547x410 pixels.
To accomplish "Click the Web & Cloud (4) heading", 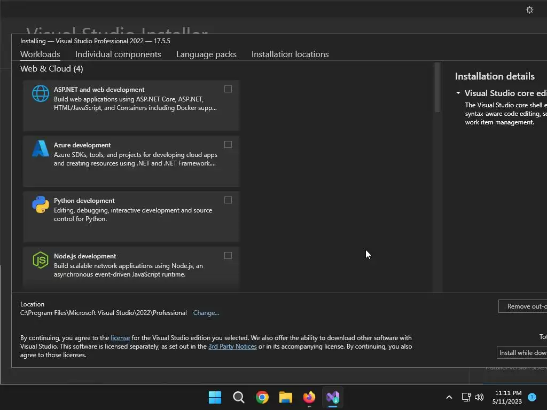I will coord(52,69).
